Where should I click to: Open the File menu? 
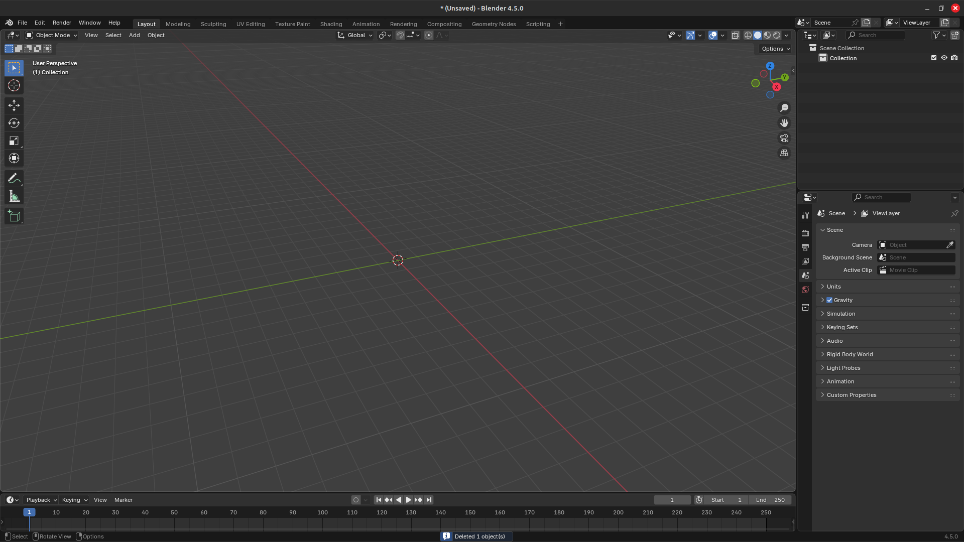tap(22, 23)
